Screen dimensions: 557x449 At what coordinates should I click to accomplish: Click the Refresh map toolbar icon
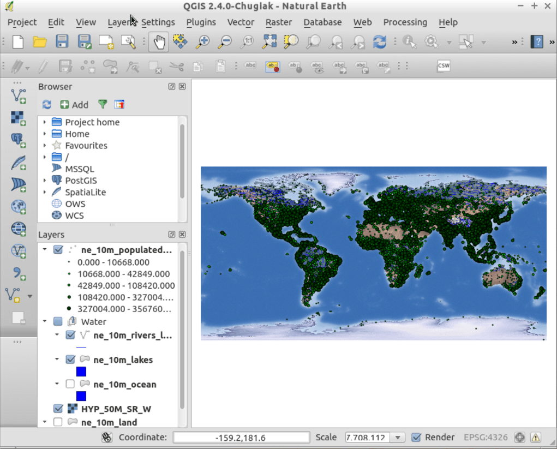tap(379, 42)
